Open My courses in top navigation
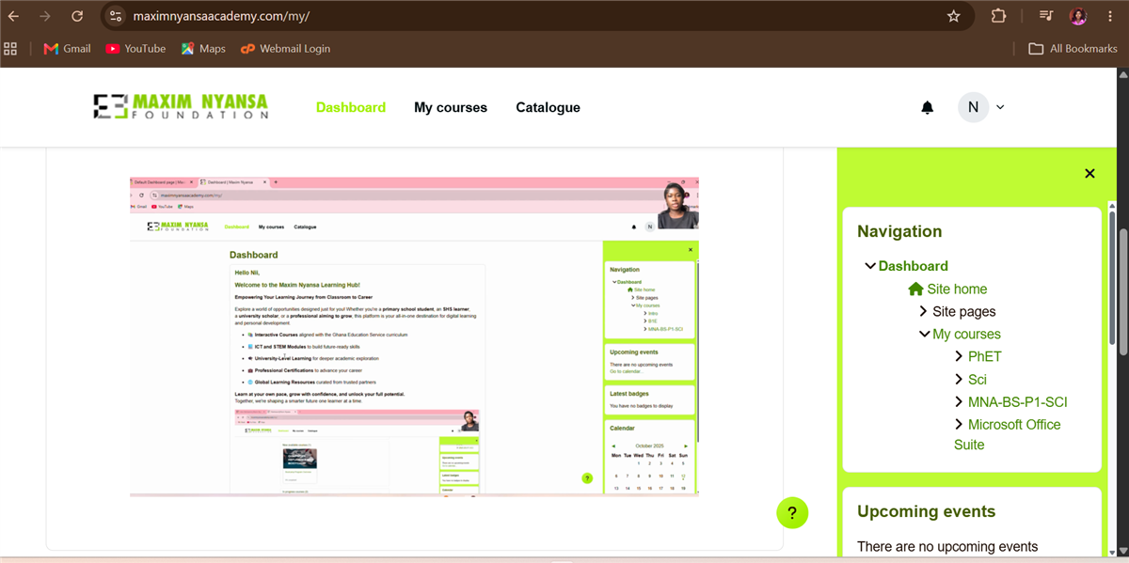1129x563 pixels. (451, 107)
